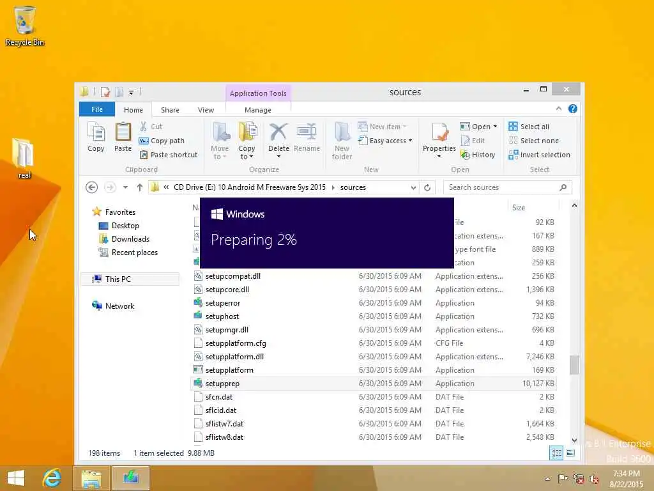Click the Rename icon in ribbon

tap(307, 138)
